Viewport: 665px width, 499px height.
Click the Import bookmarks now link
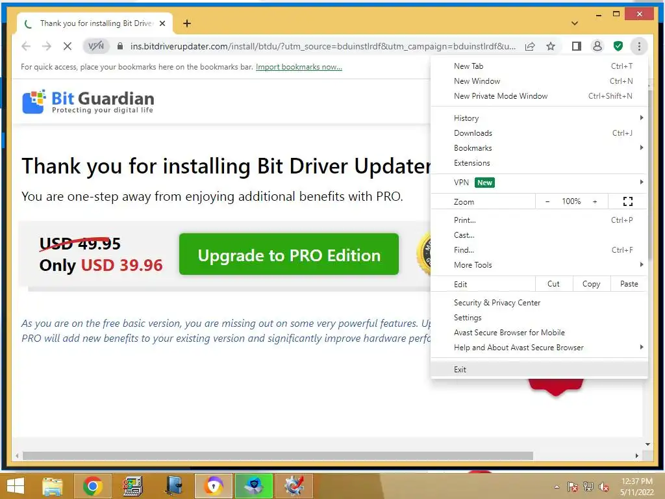click(x=299, y=67)
